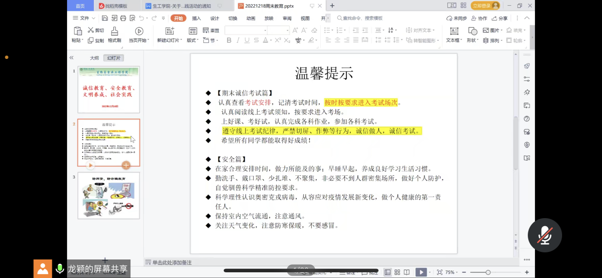Click the Shapes (形状) icon
The image size is (602, 278).
(473, 31)
